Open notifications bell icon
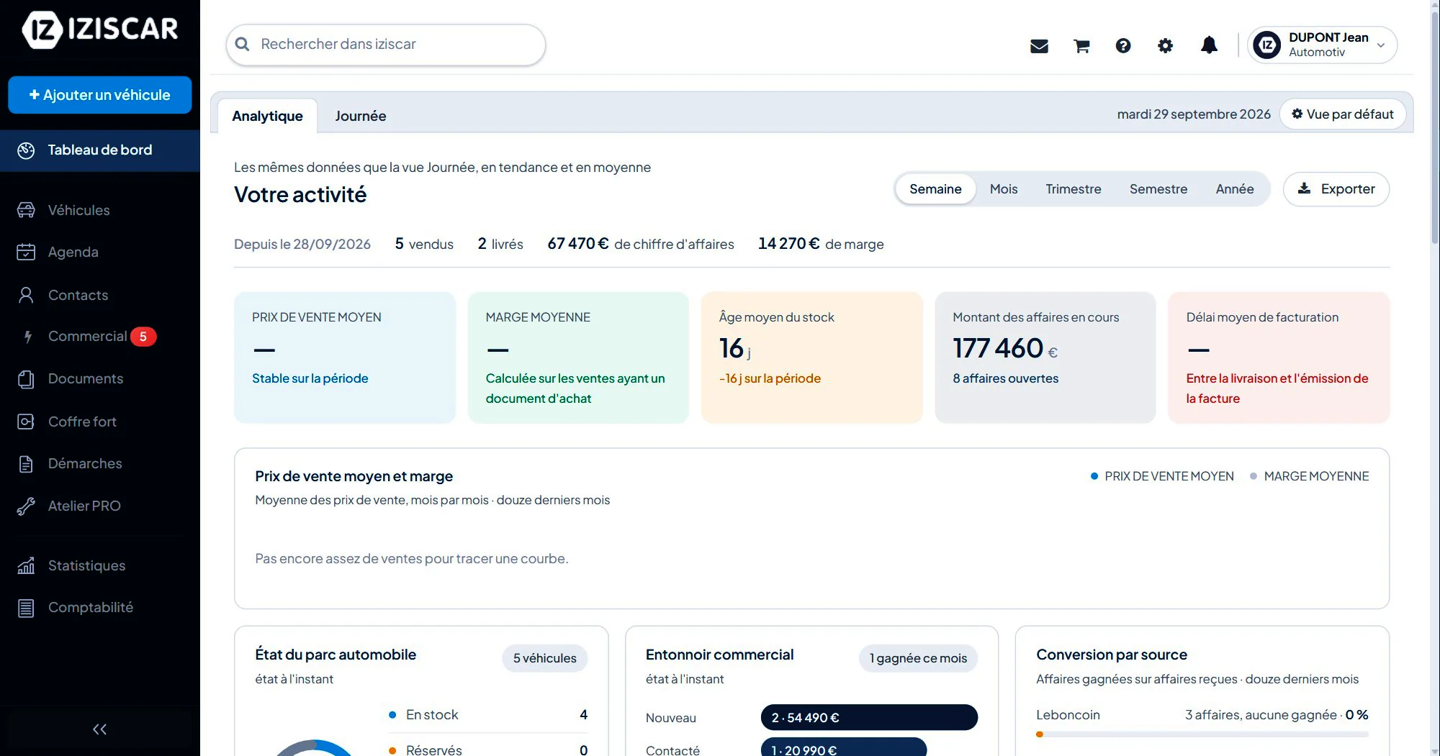The width and height of the screenshot is (1440, 756). 1209,45
